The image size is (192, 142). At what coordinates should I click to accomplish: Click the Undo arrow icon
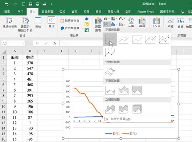click(x=7, y=4)
